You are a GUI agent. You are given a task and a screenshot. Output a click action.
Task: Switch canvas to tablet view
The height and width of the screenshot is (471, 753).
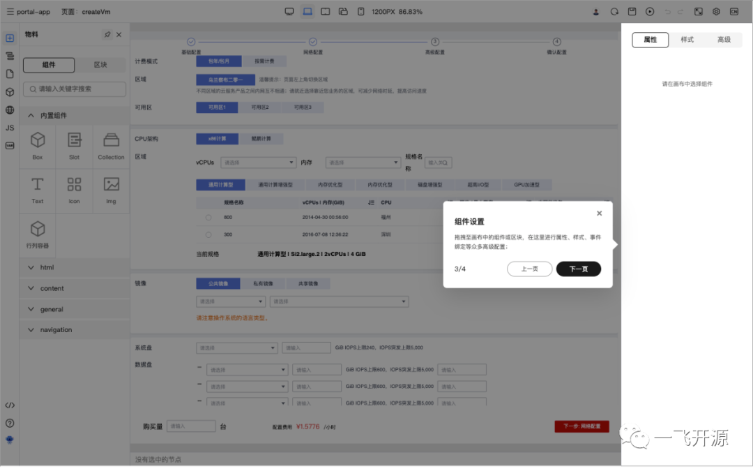tap(325, 12)
